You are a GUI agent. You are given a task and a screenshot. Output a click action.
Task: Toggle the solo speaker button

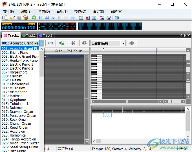pos(62,43)
